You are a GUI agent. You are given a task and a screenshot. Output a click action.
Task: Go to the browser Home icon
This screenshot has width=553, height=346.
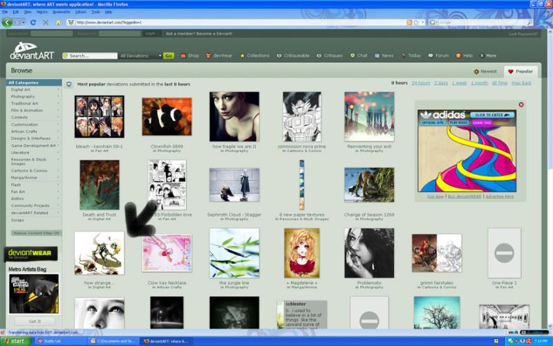[58, 22]
